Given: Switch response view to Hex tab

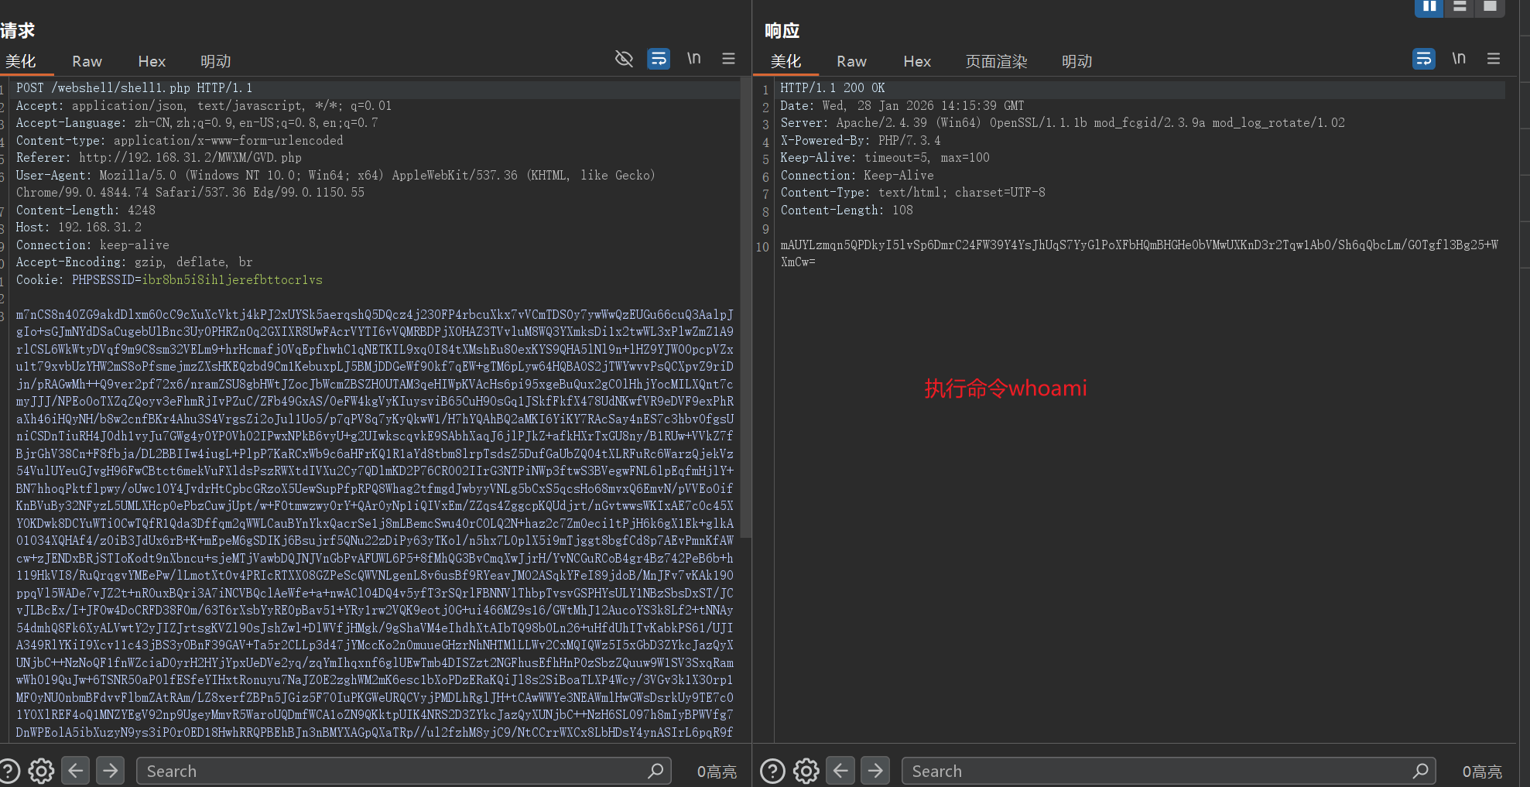Looking at the screenshot, I should (x=917, y=61).
